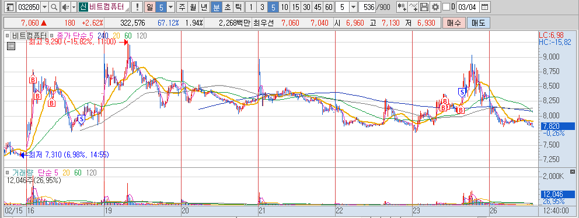
Task: Open the interval dropdown arrow before 536/900
Action: tap(353, 6)
